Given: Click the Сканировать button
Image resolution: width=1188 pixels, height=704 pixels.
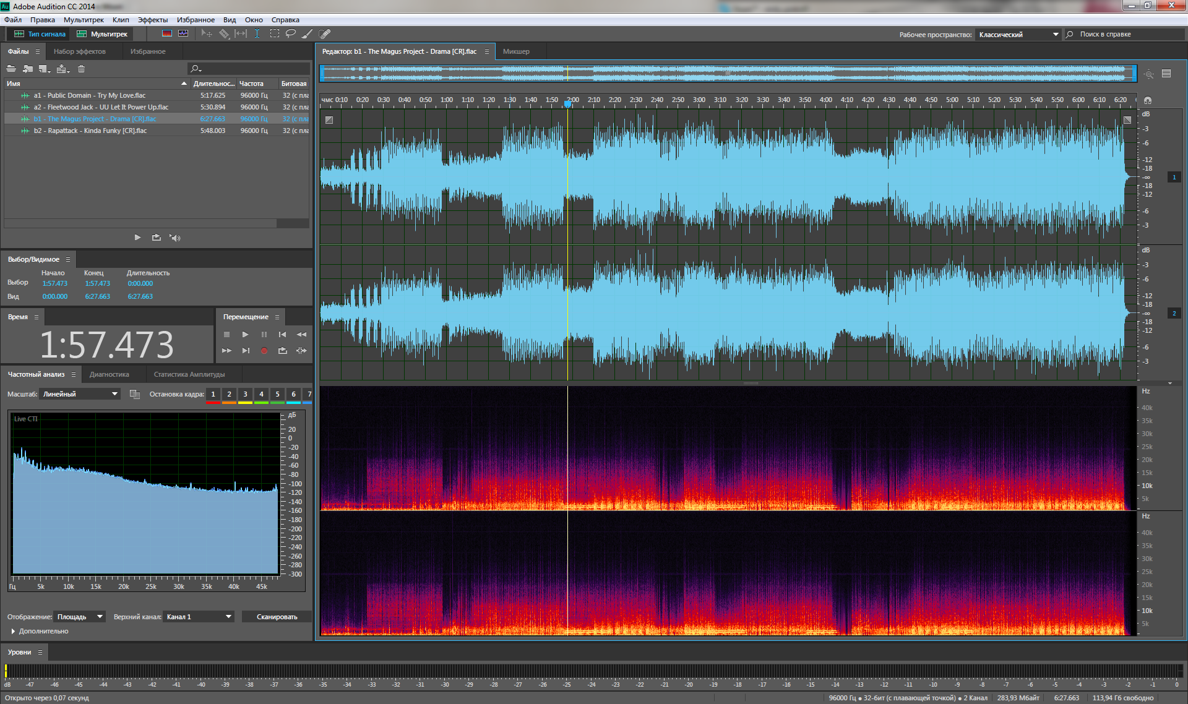Looking at the screenshot, I should pos(277,617).
